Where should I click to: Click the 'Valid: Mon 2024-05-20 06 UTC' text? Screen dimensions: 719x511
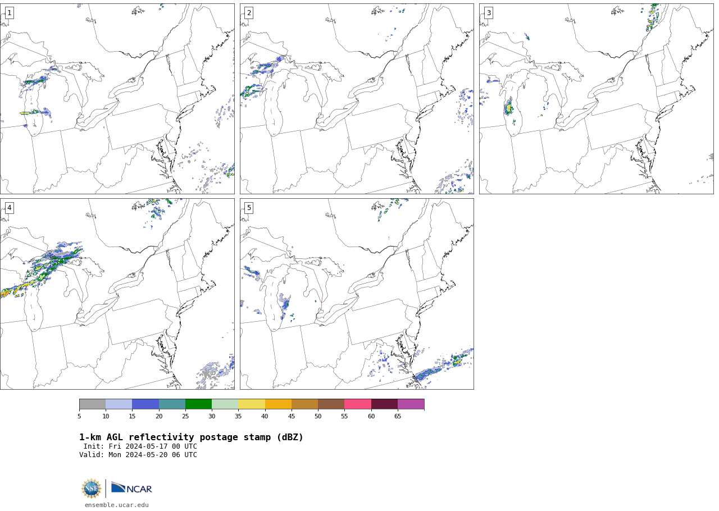coord(138,455)
